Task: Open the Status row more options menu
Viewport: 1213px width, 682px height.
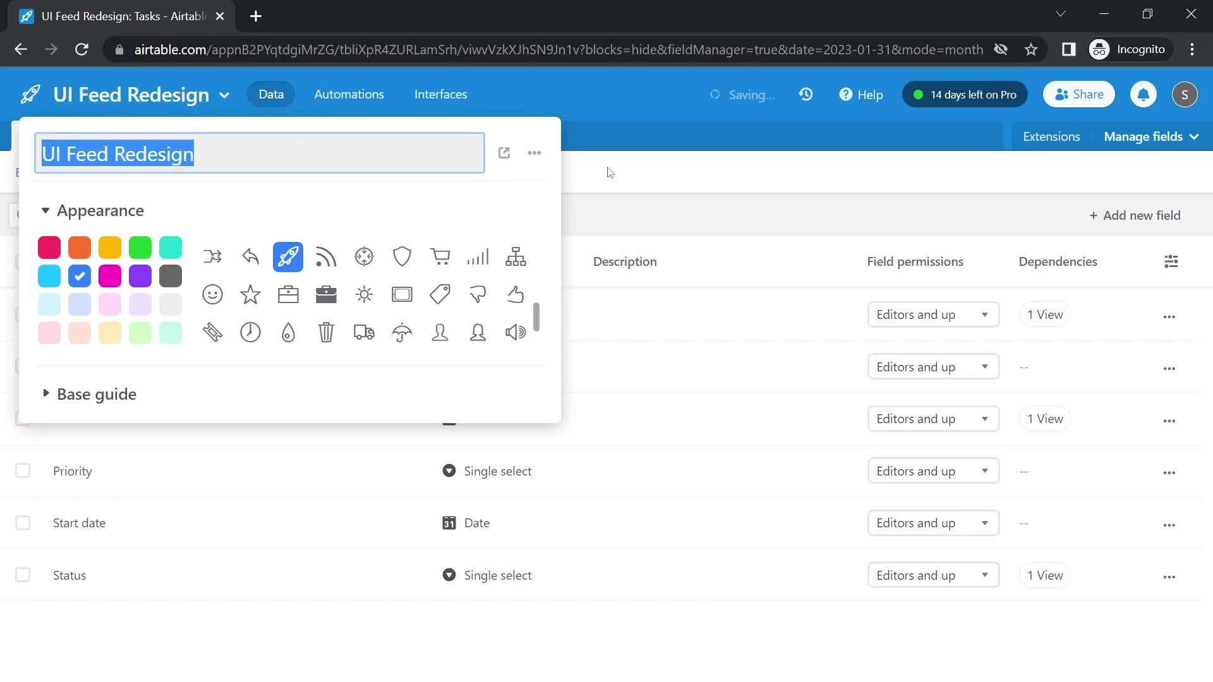Action: (x=1169, y=577)
